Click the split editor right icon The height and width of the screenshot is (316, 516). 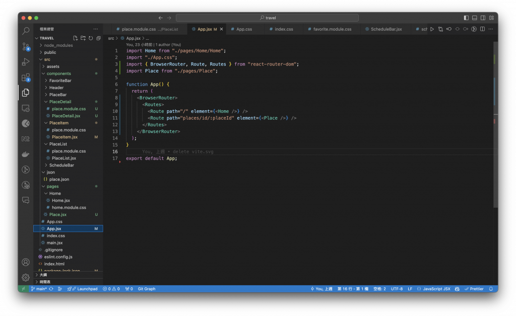[483, 29]
